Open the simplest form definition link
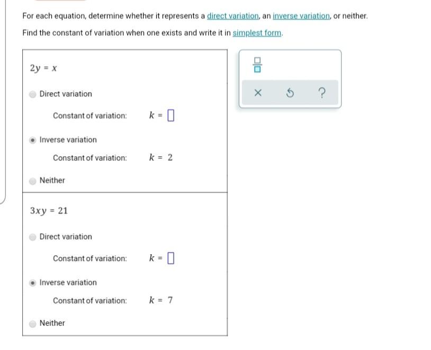 [x=257, y=33]
